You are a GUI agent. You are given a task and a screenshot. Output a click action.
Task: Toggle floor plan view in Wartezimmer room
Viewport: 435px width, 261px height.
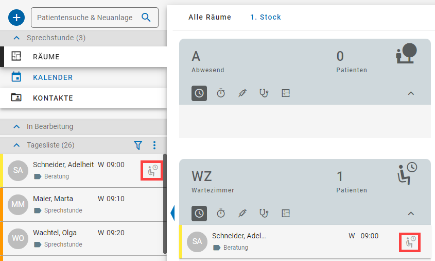point(286,213)
